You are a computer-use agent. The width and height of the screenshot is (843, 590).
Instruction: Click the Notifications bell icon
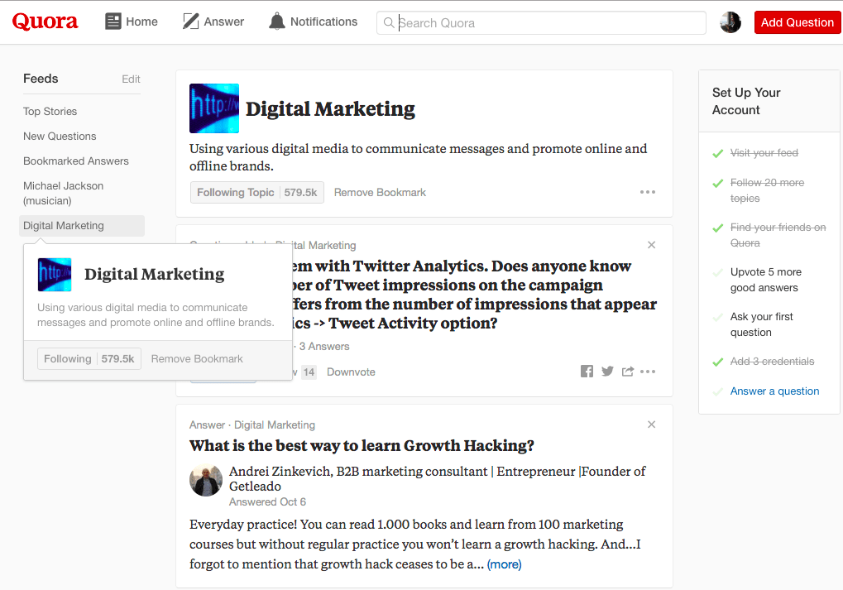(277, 22)
